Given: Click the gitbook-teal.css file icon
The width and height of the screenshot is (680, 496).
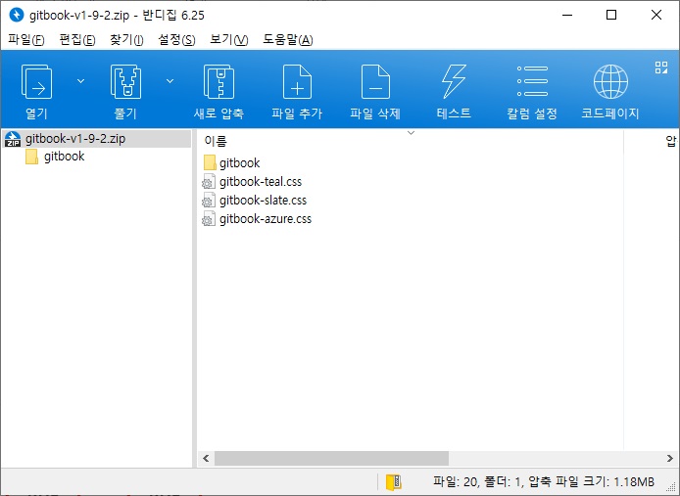Looking at the screenshot, I should pos(209,182).
